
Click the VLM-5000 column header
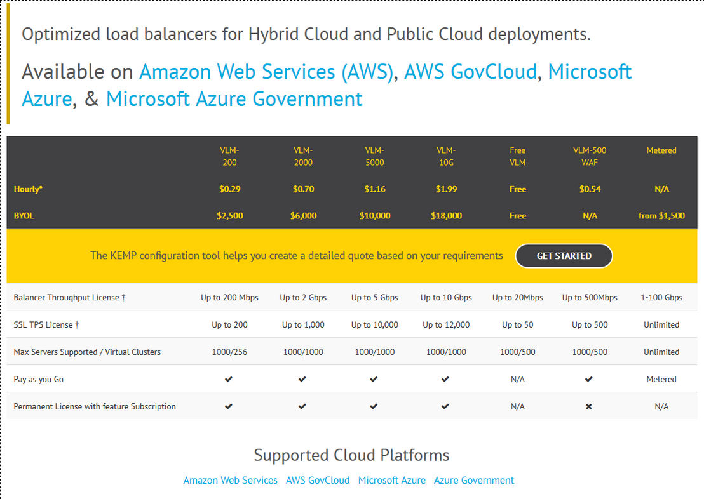(x=375, y=156)
